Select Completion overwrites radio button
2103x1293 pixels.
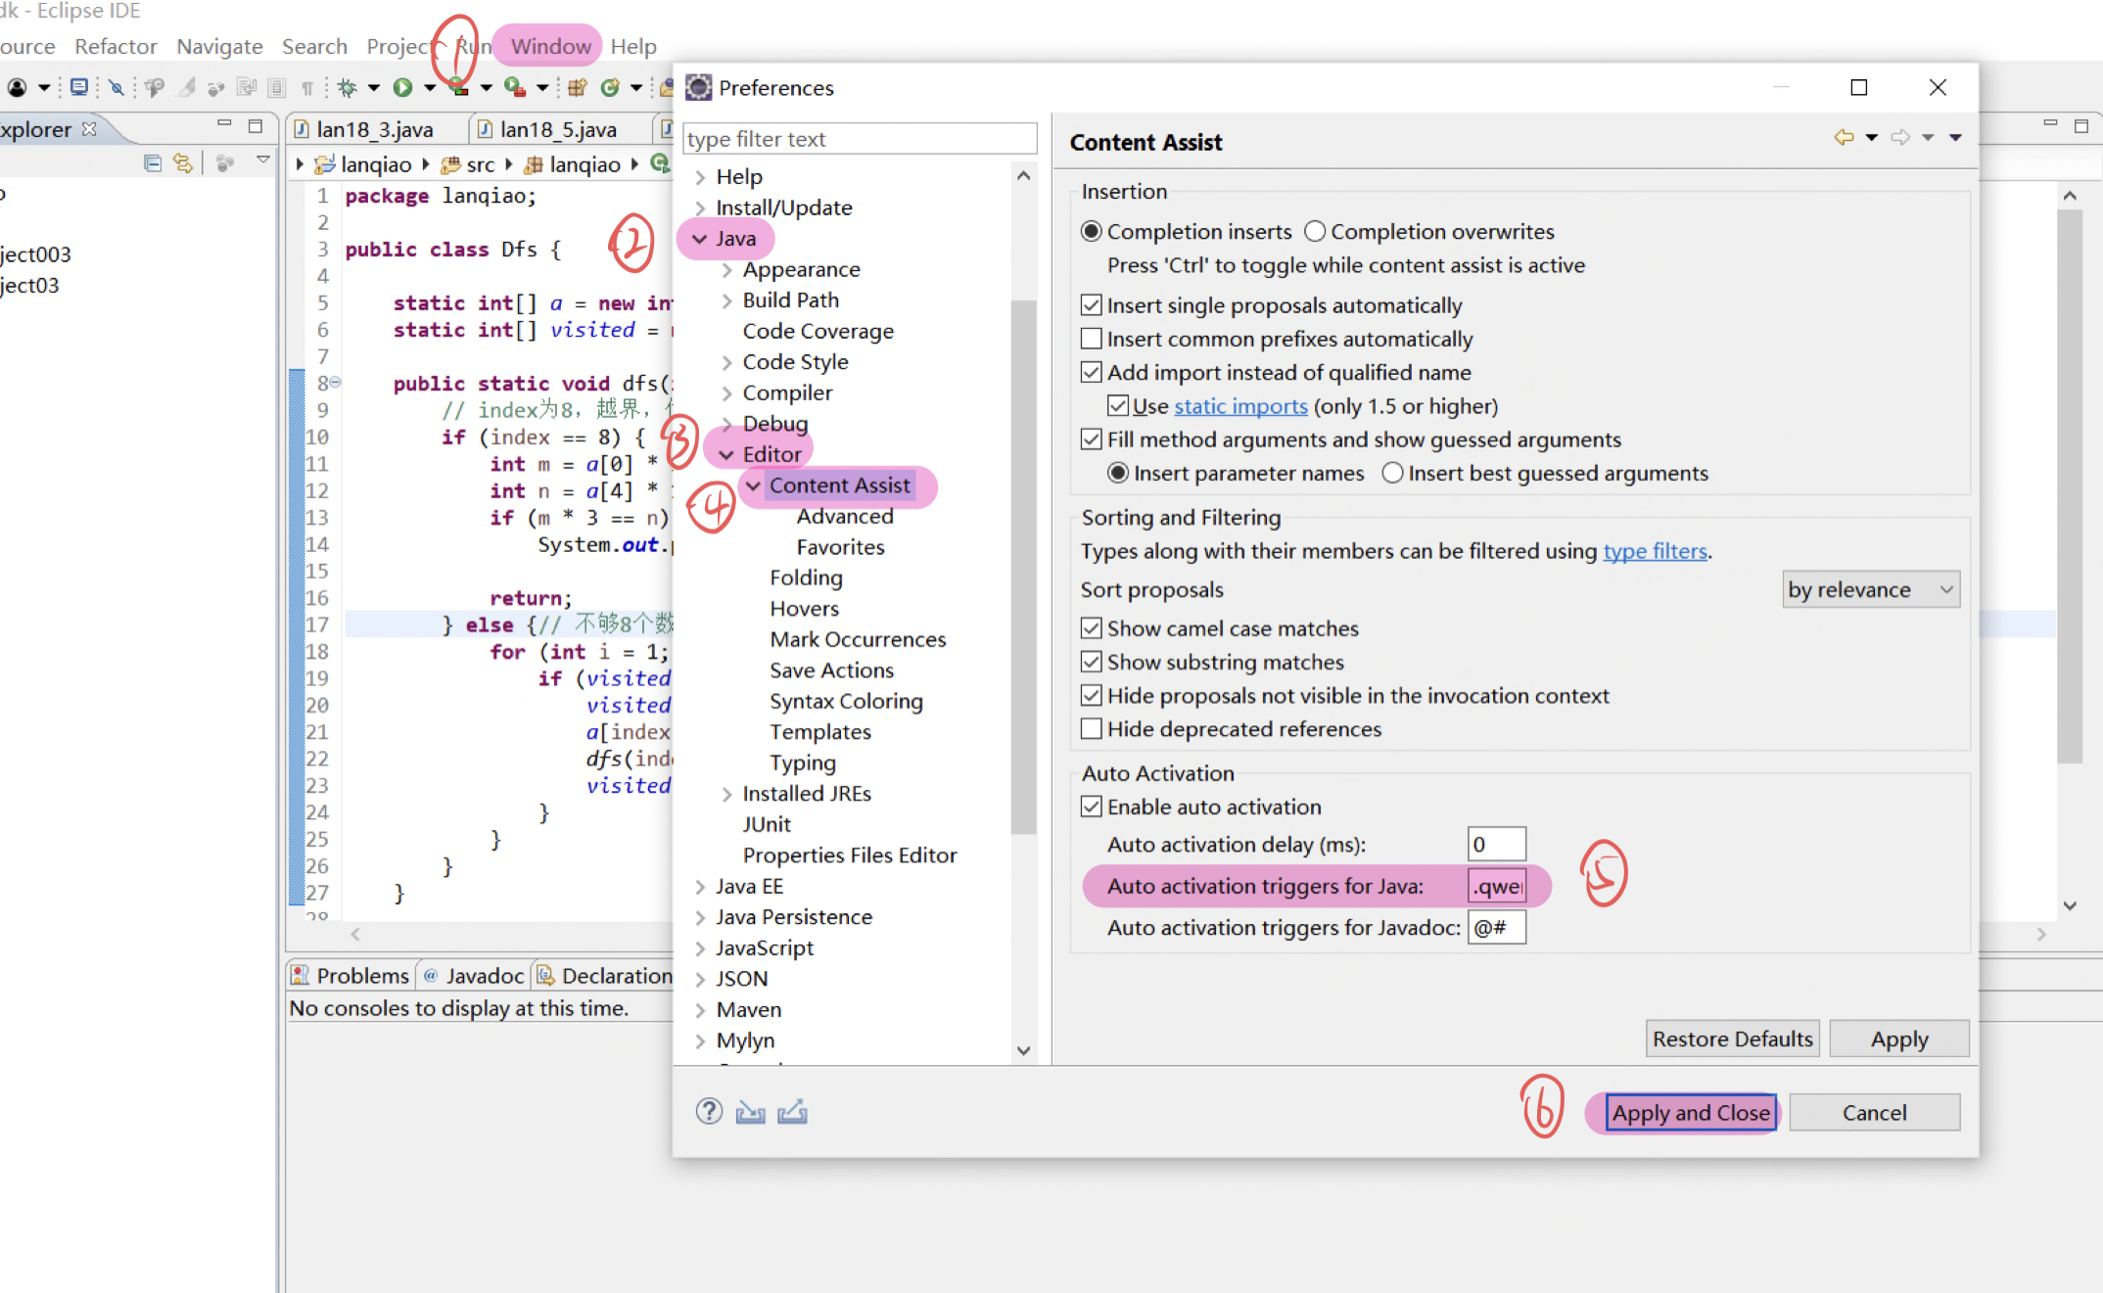[x=1315, y=232]
